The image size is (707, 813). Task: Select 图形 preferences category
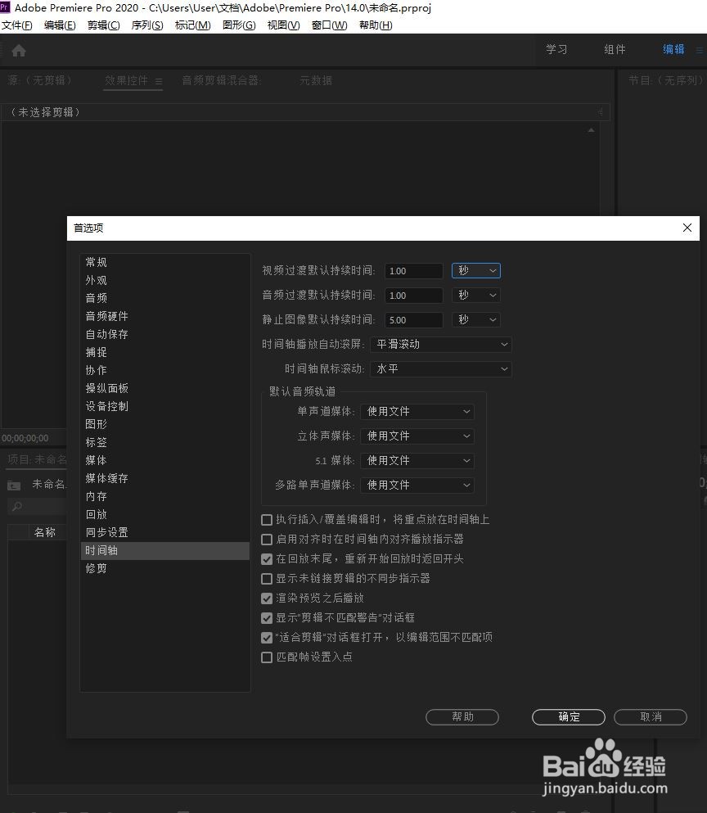tap(164, 424)
